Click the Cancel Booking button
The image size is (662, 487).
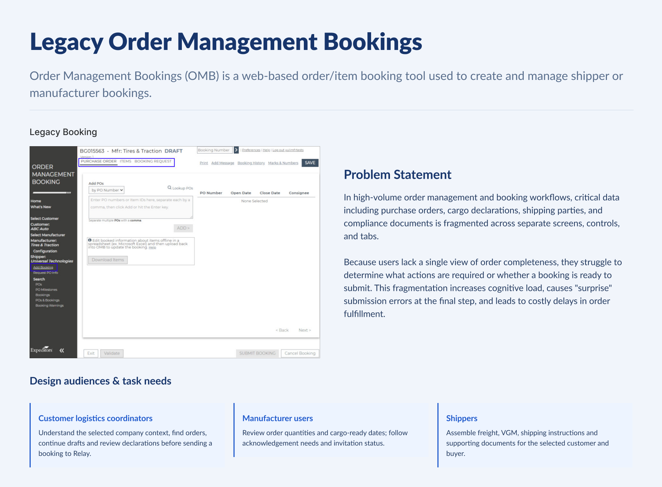tap(300, 353)
